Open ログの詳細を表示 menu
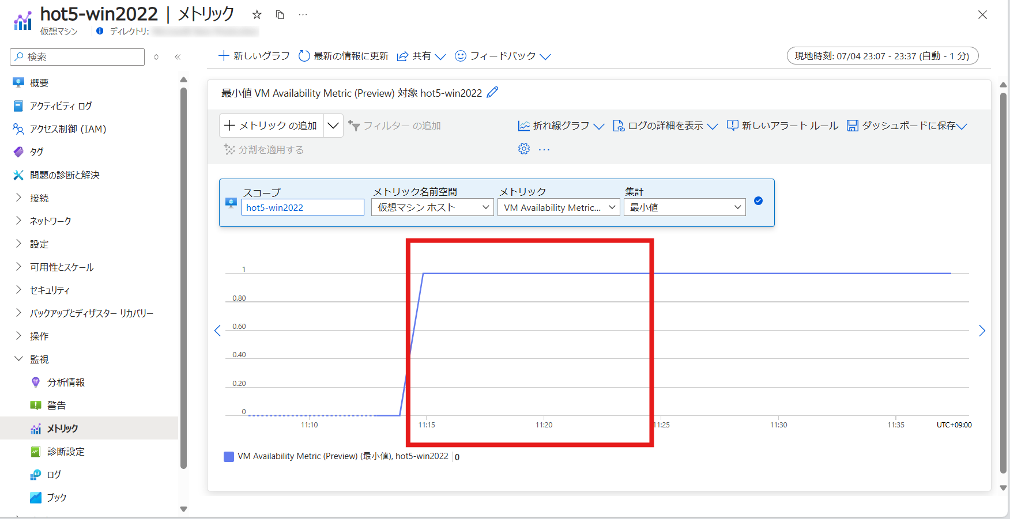The width and height of the screenshot is (1010, 519). [x=665, y=126]
